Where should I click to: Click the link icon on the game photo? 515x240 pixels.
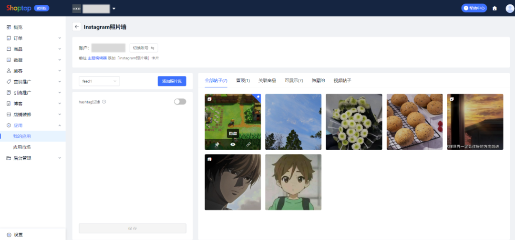[248, 144]
